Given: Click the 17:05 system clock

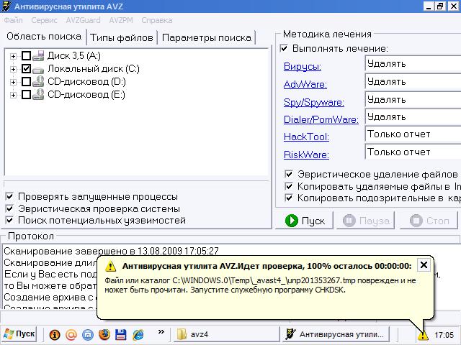Looking at the screenshot, I should point(444,335).
